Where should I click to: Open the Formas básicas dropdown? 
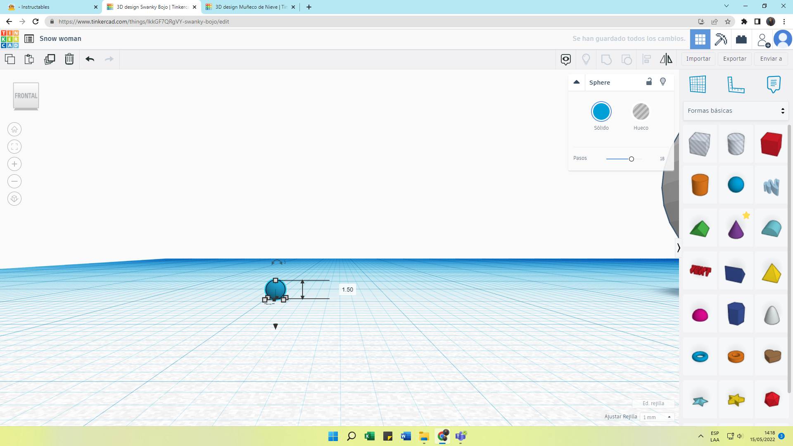tap(736, 111)
